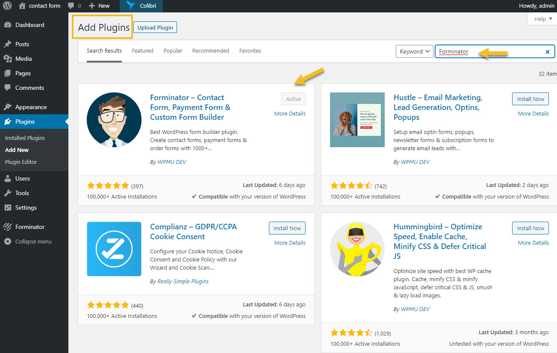Open the site home icon 'contact form'

pyautogui.click(x=22, y=6)
